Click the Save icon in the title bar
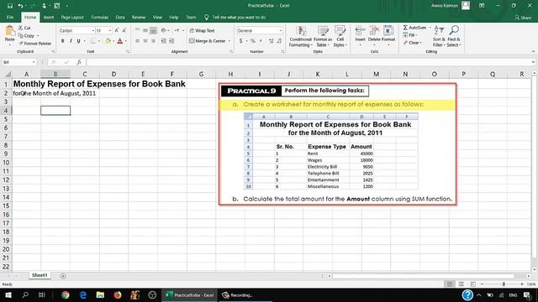The image size is (538, 302). (9, 6)
